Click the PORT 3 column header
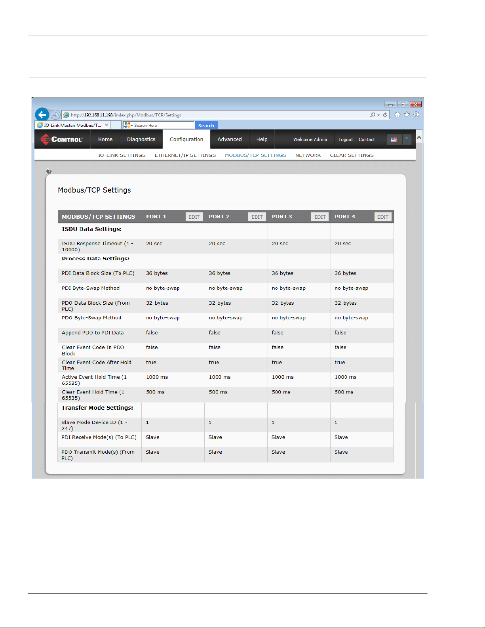This screenshot has width=485, height=628. click(282, 217)
